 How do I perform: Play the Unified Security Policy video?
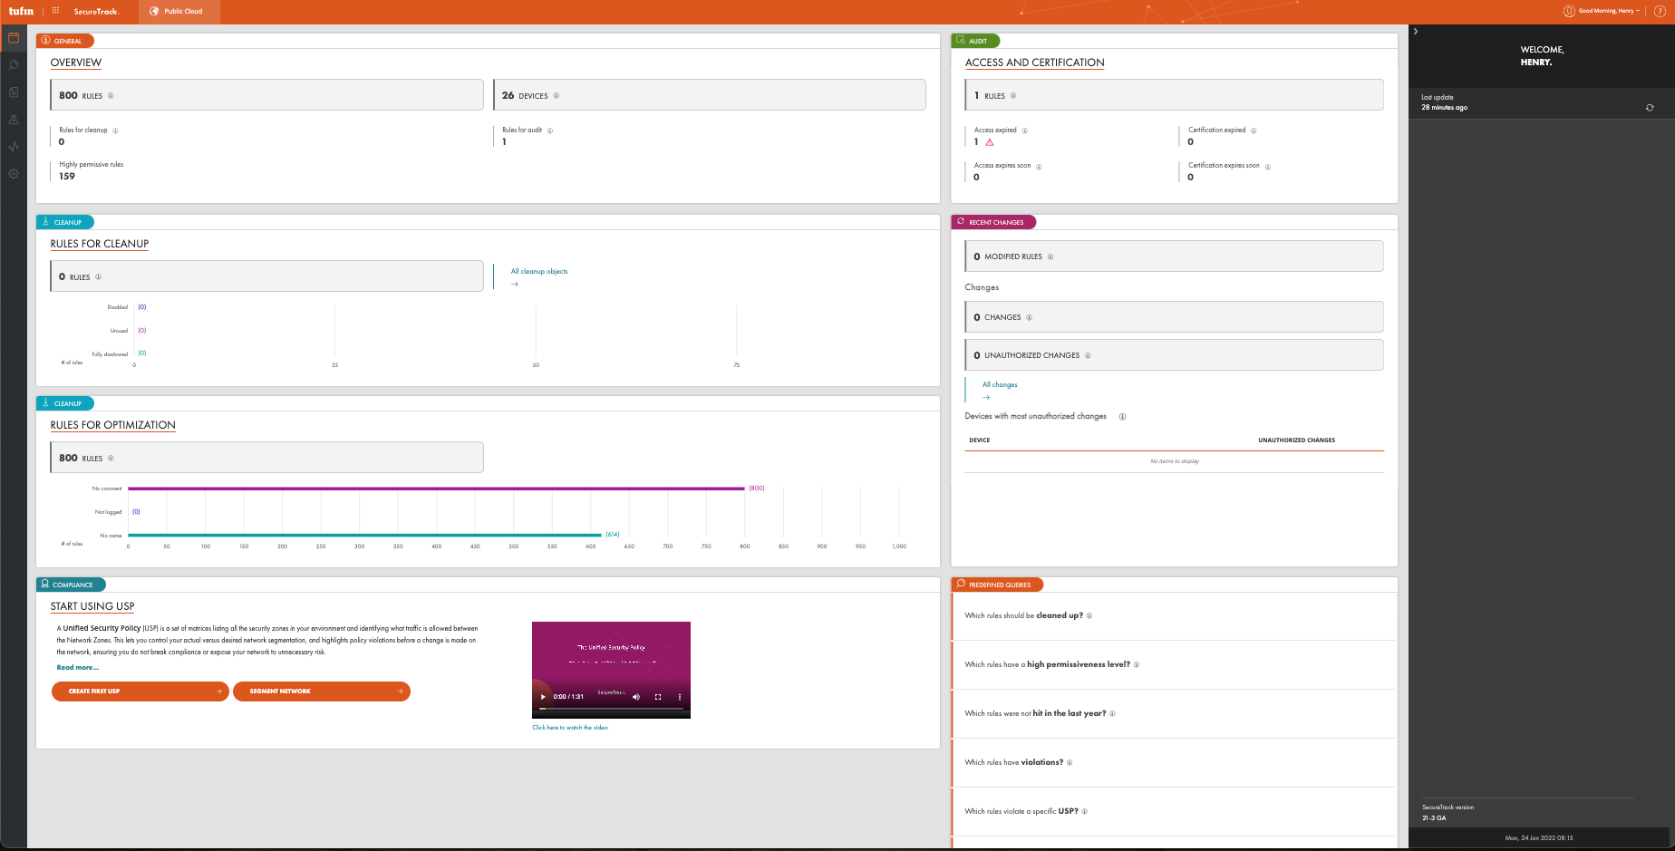(544, 697)
